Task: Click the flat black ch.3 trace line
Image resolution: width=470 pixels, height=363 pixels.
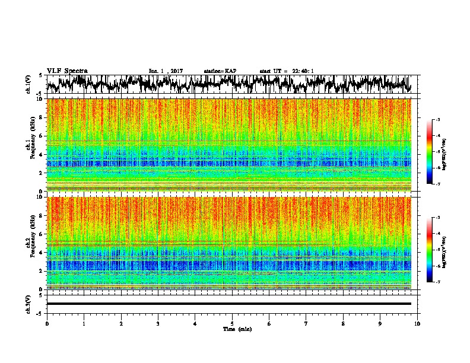Action: point(229,304)
